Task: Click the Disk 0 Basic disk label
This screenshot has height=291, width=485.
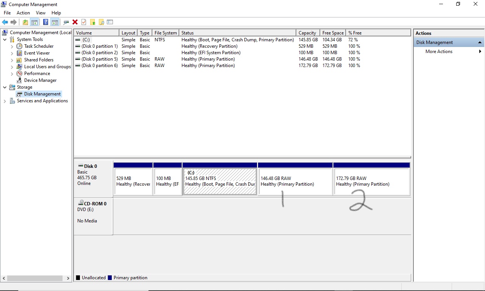Action: (93, 178)
